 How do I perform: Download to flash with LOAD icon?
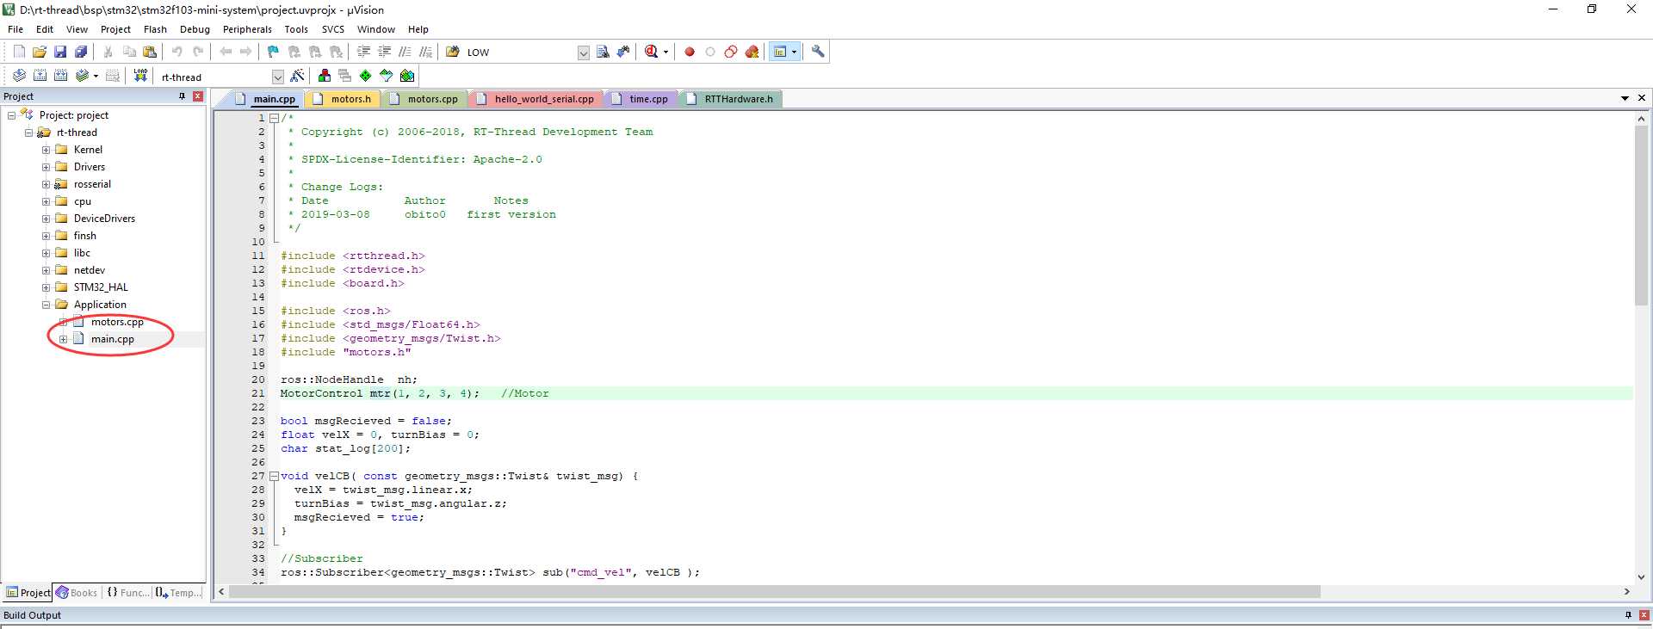[140, 76]
